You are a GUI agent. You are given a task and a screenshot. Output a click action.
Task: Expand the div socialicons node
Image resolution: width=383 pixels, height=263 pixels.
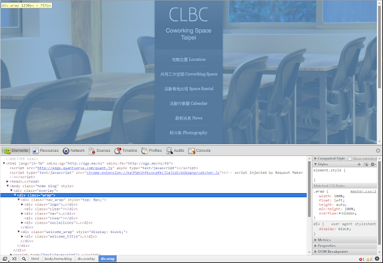[x=22, y=223]
